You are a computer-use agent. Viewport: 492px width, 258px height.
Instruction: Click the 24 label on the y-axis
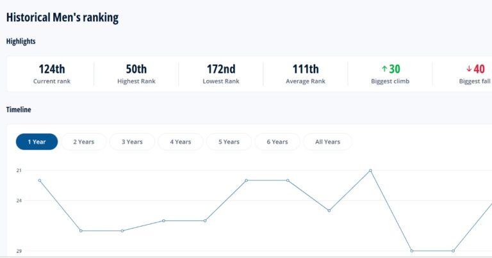tap(19, 200)
